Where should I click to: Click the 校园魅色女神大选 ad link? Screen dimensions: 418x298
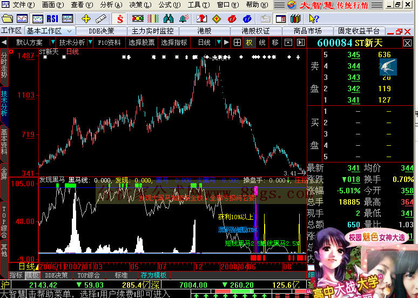(x=376, y=237)
